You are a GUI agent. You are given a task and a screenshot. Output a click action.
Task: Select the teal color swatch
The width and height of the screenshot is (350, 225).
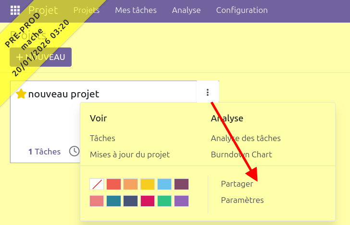click(x=113, y=201)
